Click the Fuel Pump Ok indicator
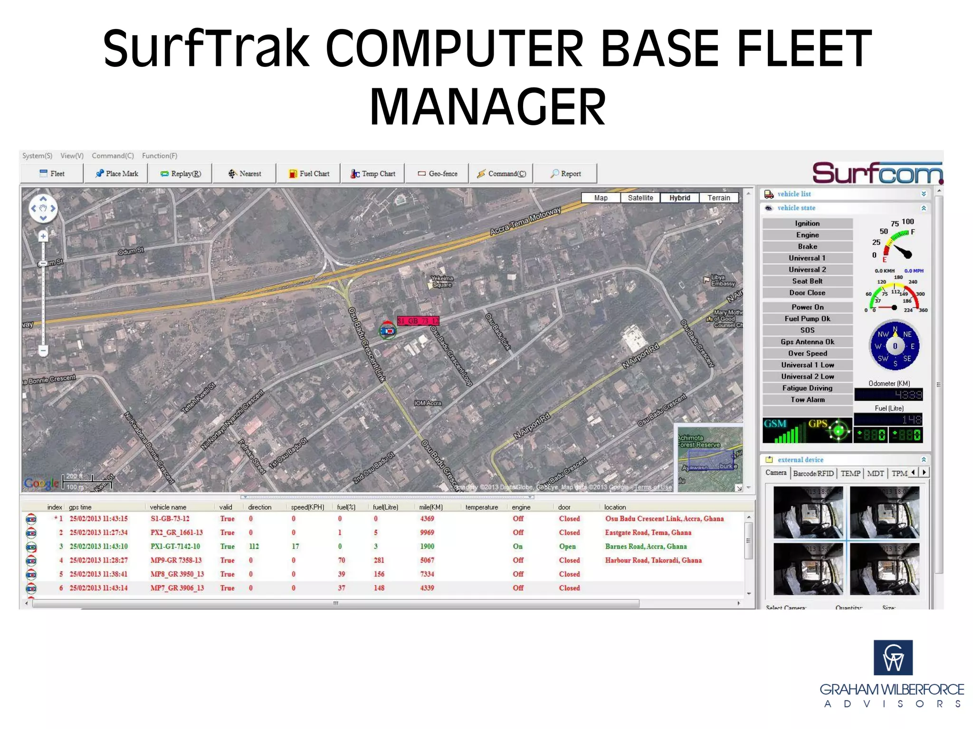The height and width of the screenshot is (729, 973). [x=807, y=318]
